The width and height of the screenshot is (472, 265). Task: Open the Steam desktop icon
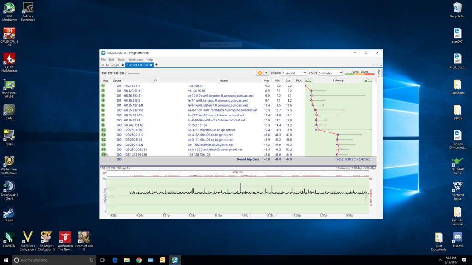9,214
